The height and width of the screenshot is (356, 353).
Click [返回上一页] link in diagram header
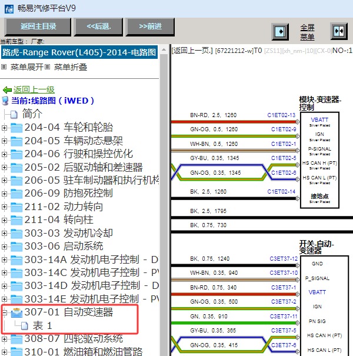coord(192,51)
